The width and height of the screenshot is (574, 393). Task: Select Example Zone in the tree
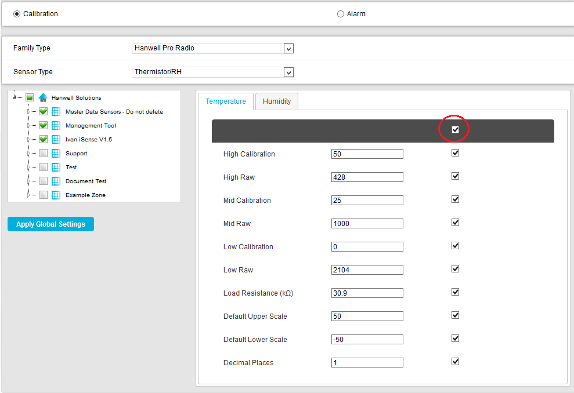[85, 195]
